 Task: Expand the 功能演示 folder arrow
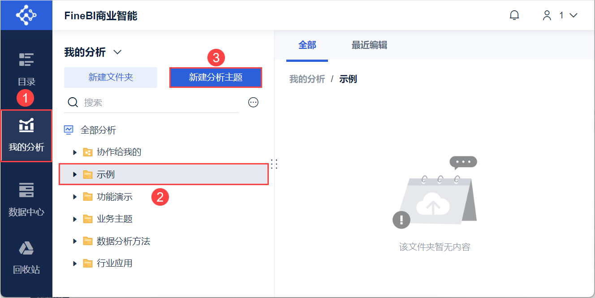[x=75, y=197]
